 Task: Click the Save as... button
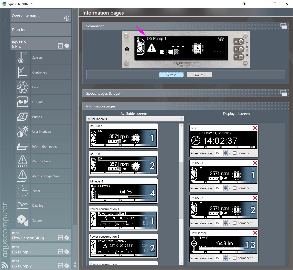pos(199,75)
